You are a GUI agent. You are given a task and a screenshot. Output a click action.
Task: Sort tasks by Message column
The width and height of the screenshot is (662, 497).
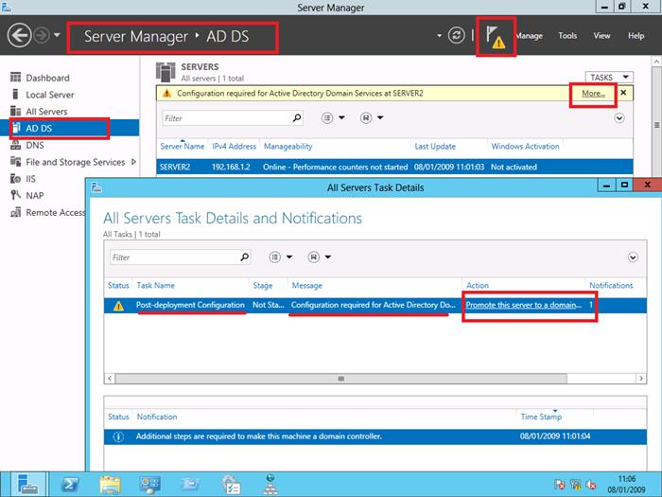coord(307,285)
